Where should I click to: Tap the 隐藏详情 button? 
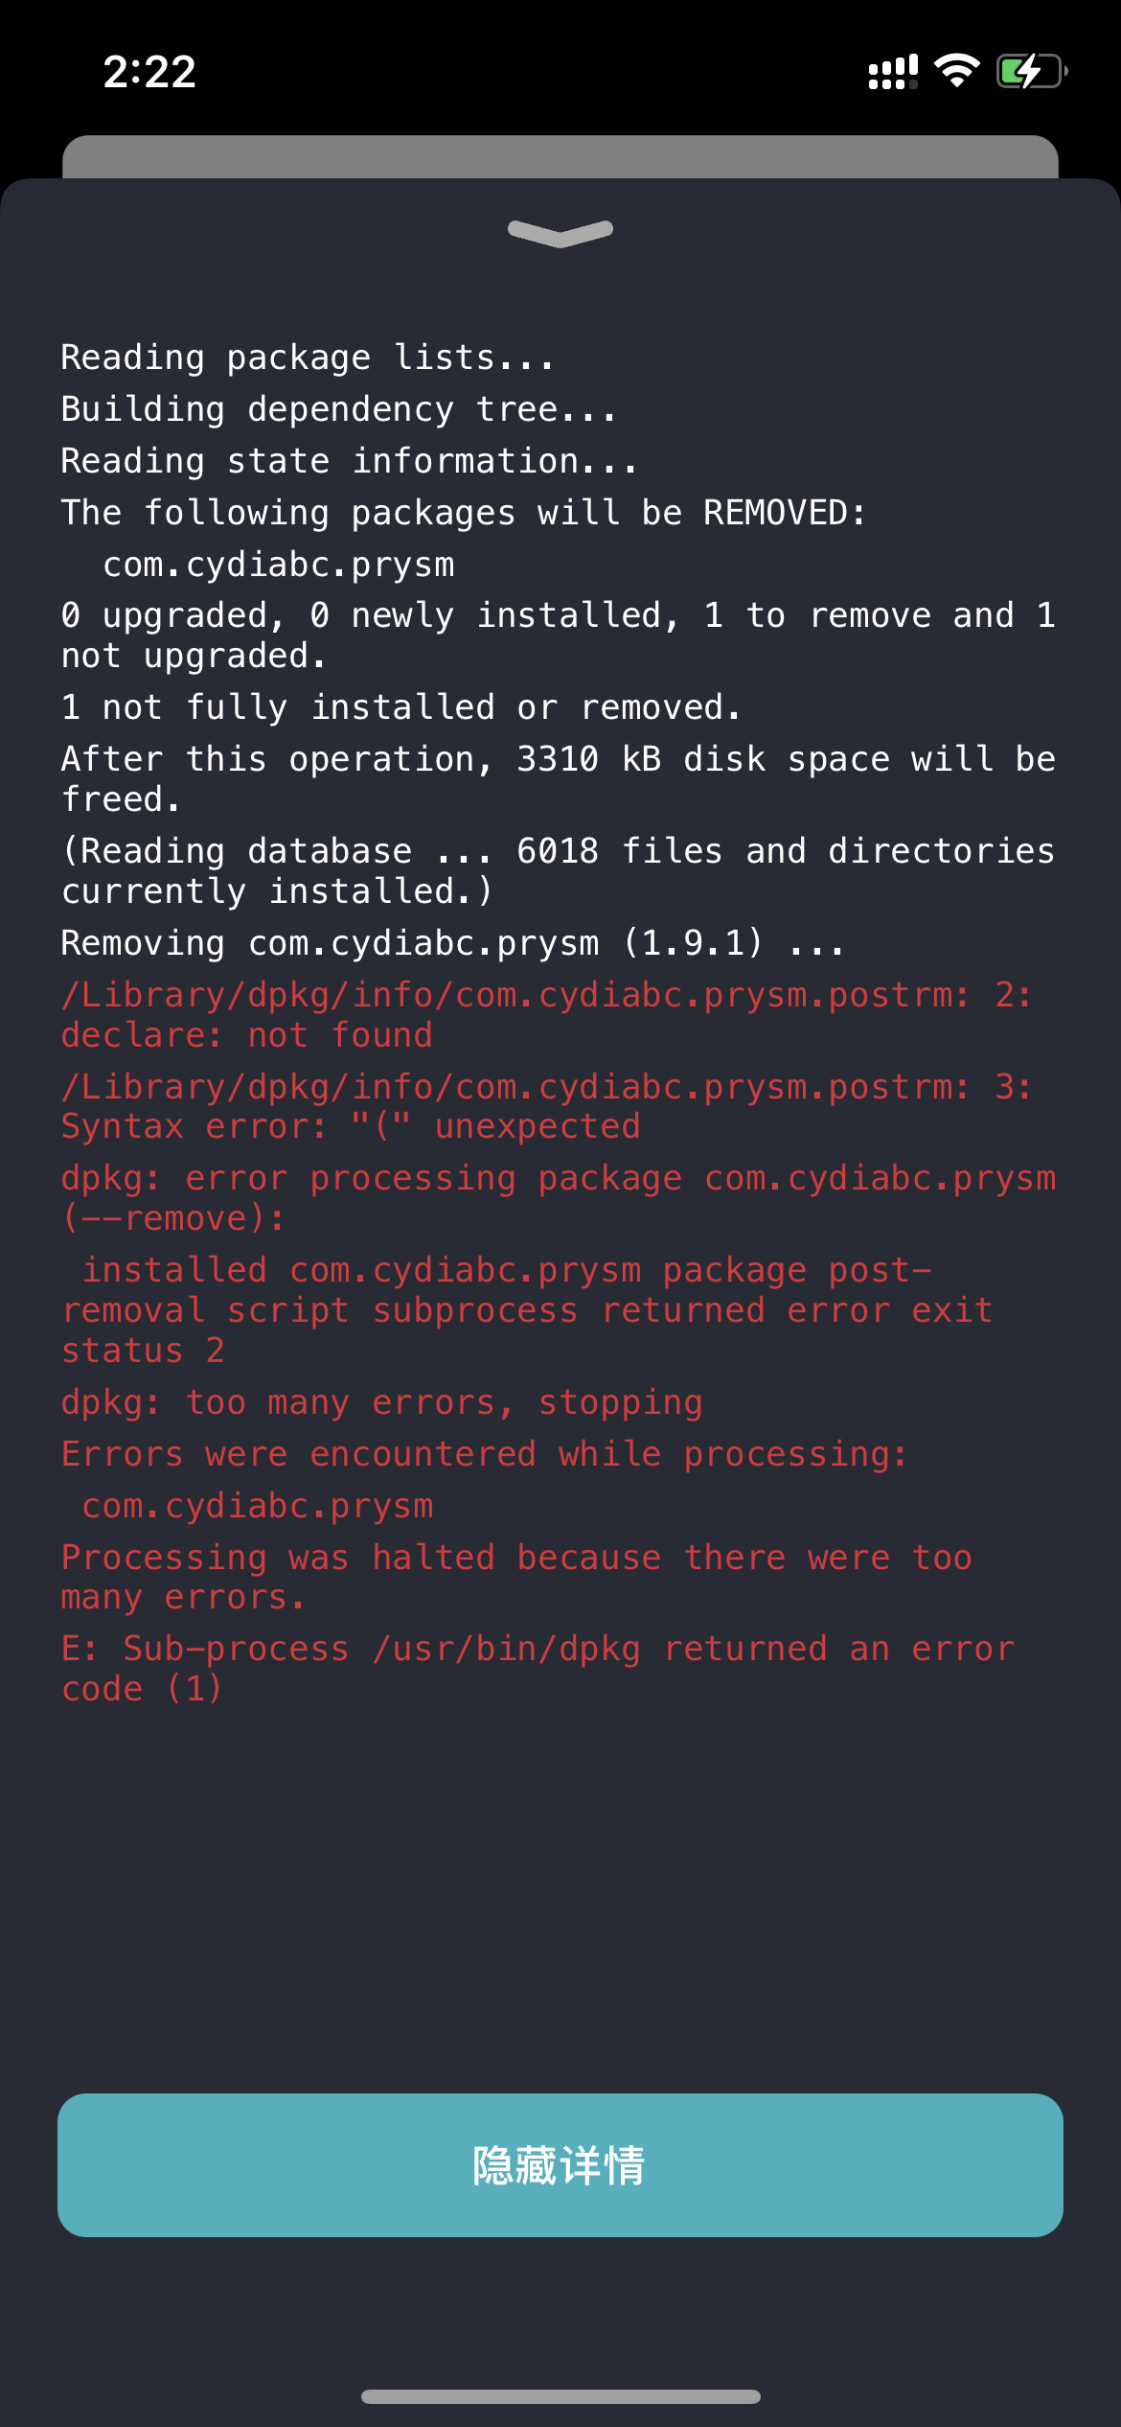coord(560,2165)
